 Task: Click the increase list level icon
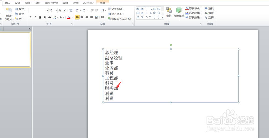click(97, 10)
